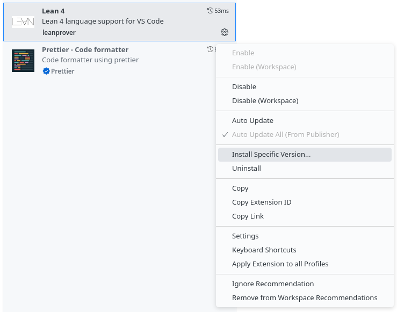Select Uninstall from the menu

pyautogui.click(x=305, y=169)
